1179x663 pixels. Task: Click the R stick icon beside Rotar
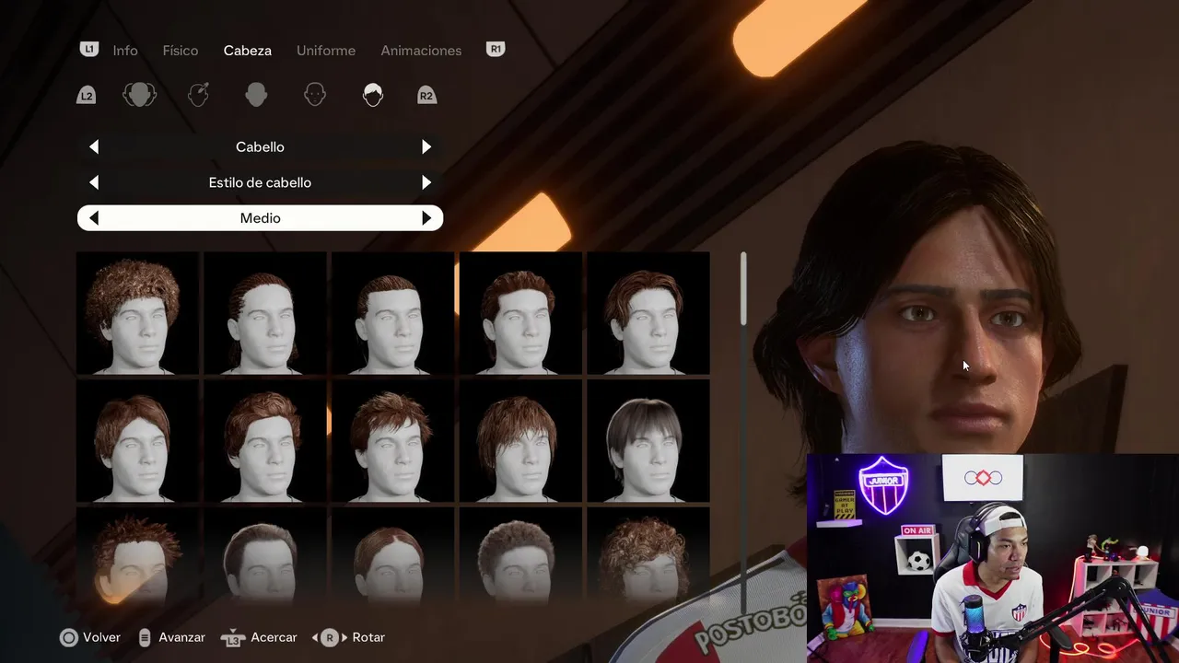click(330, 637)
